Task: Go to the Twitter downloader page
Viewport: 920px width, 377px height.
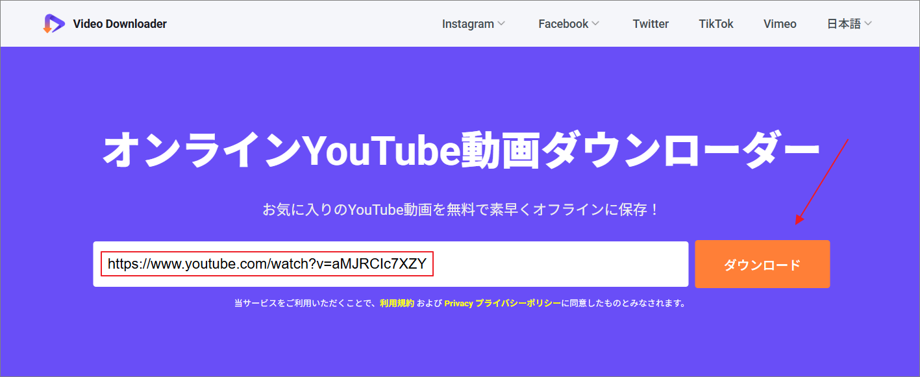Action: coord(651,24)
